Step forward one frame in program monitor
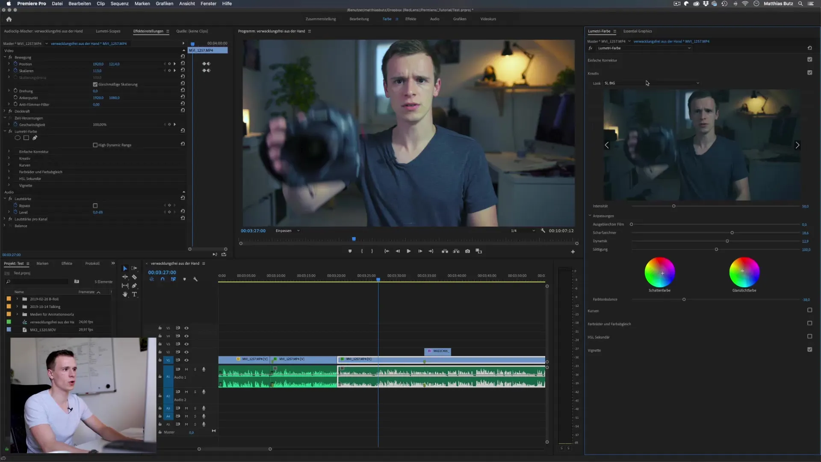 420,251
